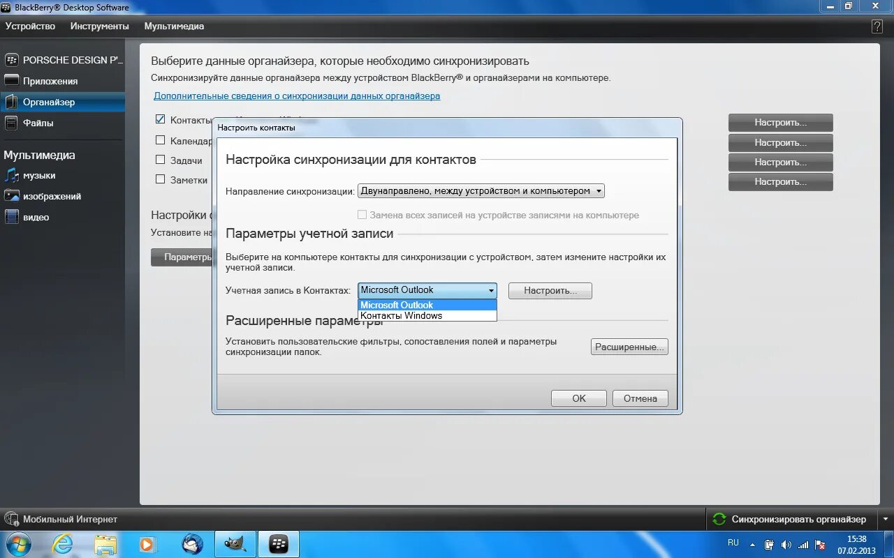Click the видео film icon
This screenshot has width=894, height=558.
(x=11, y=217)
